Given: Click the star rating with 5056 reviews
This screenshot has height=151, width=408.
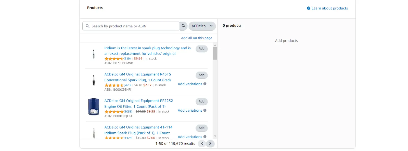Looking at the screenshot, I should click(114, 112).
